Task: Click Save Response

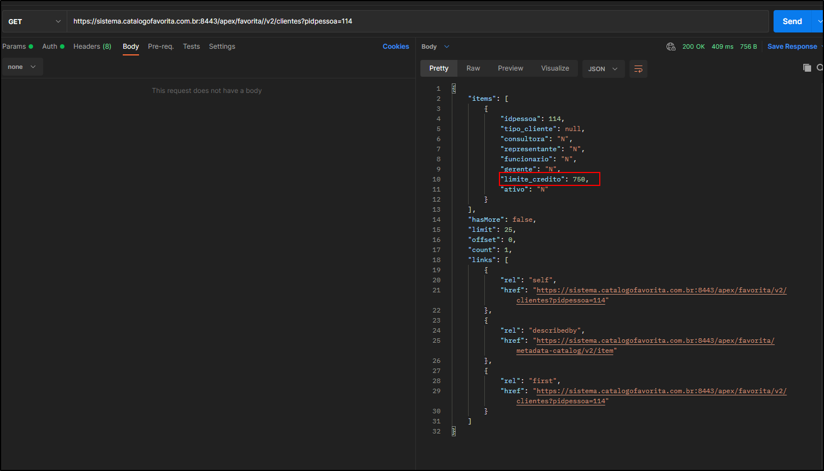Action: pos(791,46)
